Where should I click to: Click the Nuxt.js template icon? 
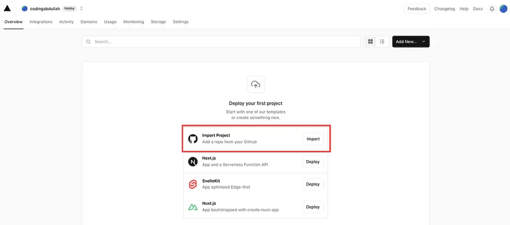193,207
